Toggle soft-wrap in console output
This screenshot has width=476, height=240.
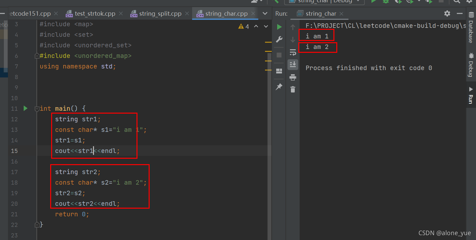coord(293,52)
